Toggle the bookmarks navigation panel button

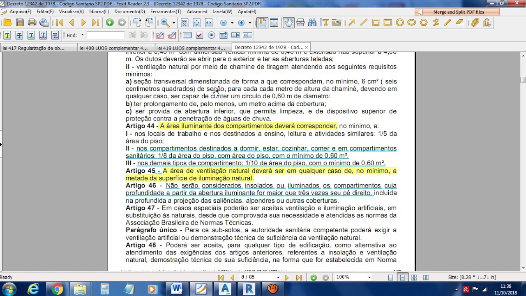[x=262, y=23]
